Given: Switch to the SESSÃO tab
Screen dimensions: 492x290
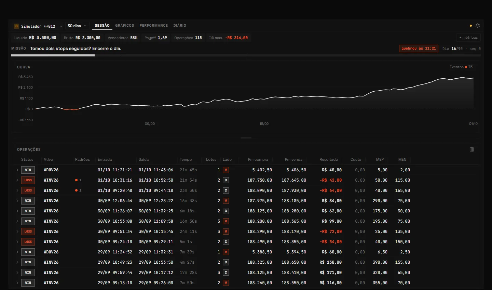Looking at the screenshot, I should 102,26.
